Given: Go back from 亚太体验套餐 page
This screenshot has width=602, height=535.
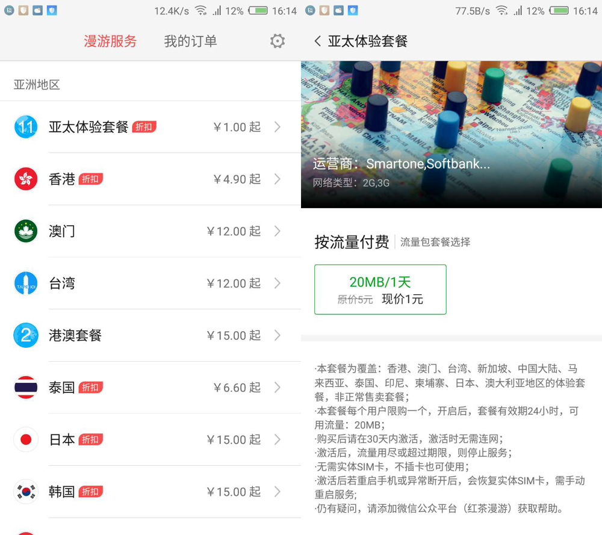Looking at the screenshot, I should pos(317,41).
